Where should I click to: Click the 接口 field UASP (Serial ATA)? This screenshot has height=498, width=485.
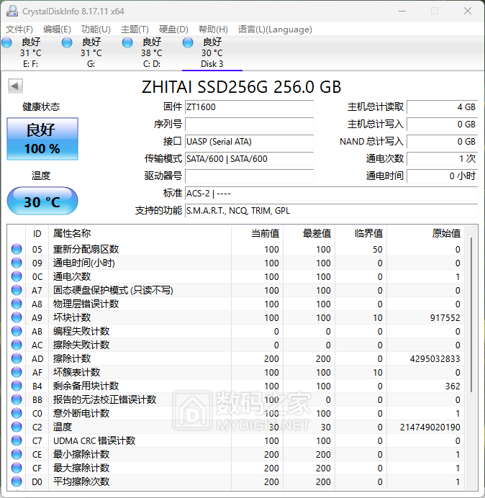250,141
